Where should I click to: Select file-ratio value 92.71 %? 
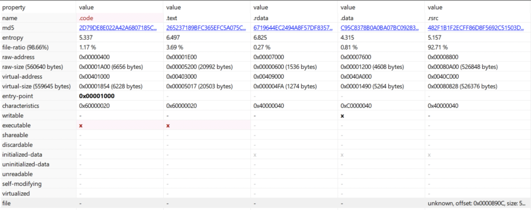437,47
